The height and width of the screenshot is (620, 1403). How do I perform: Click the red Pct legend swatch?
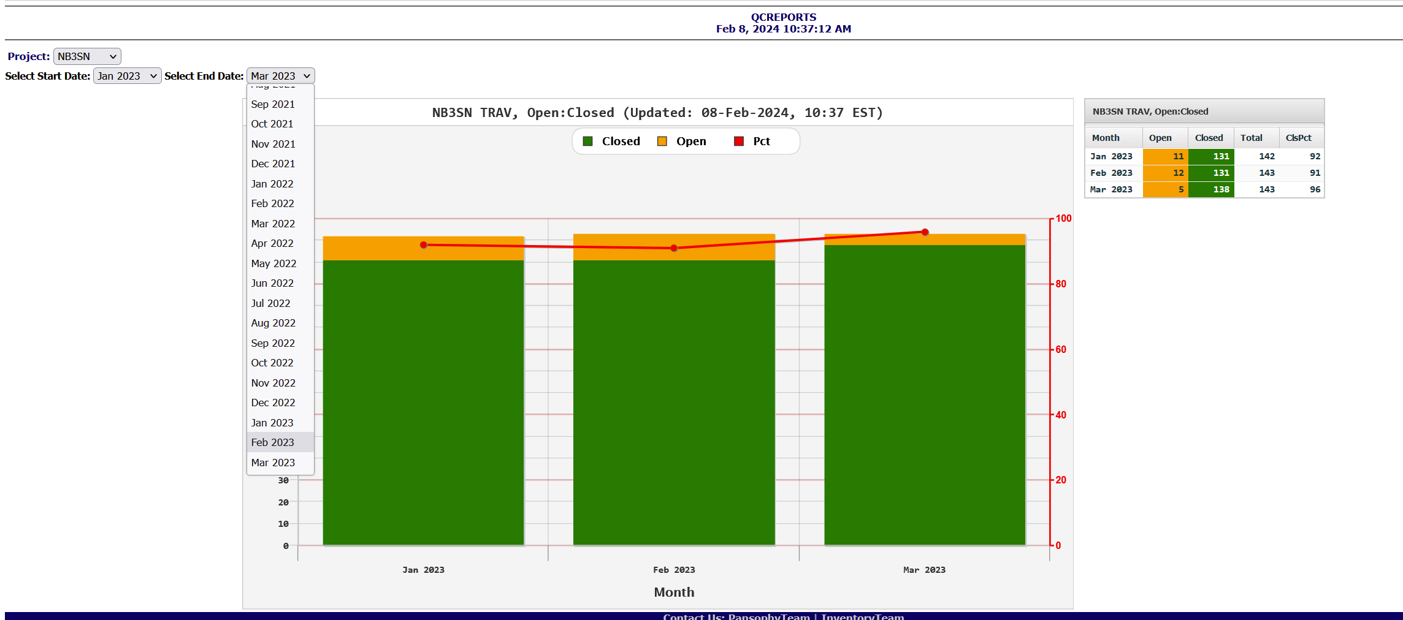tap(739, 142)
